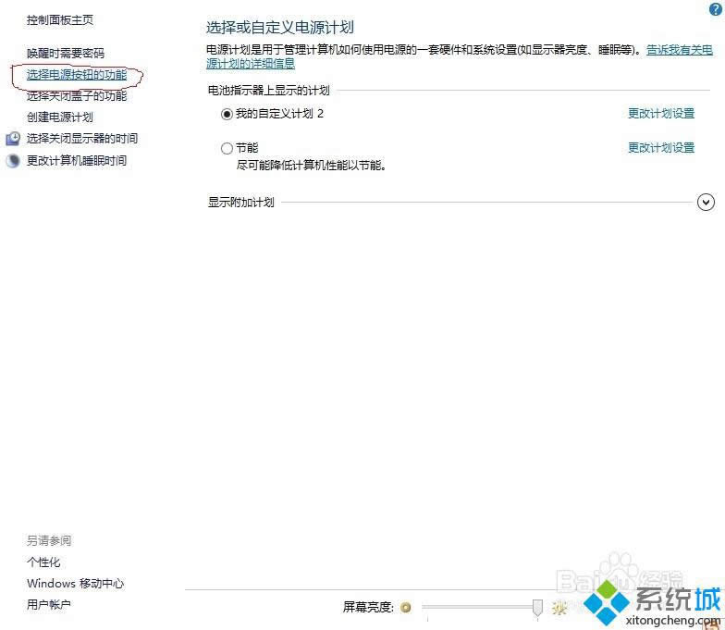Click the 屏幕亮度 slider handle

(x=537, y=608)
